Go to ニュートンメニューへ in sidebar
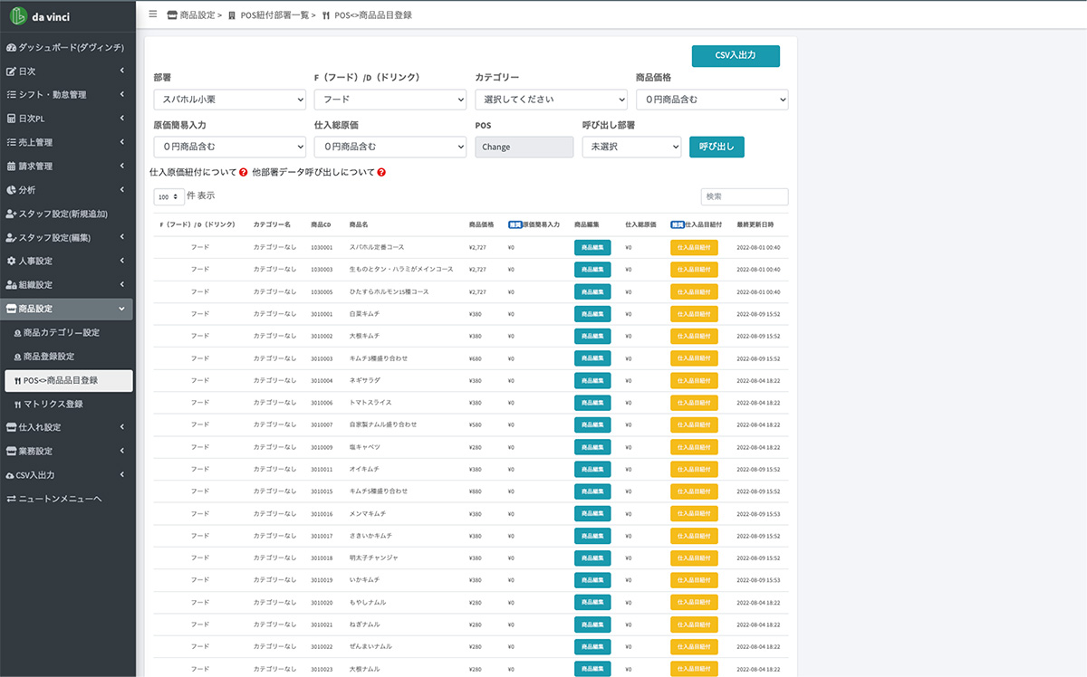This screenshot has height=677, width=1087. click(x=68, y=498)
